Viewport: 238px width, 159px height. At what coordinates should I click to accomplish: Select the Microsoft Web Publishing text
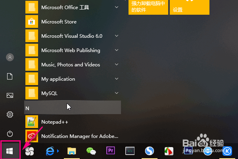(x=71, y=50)
